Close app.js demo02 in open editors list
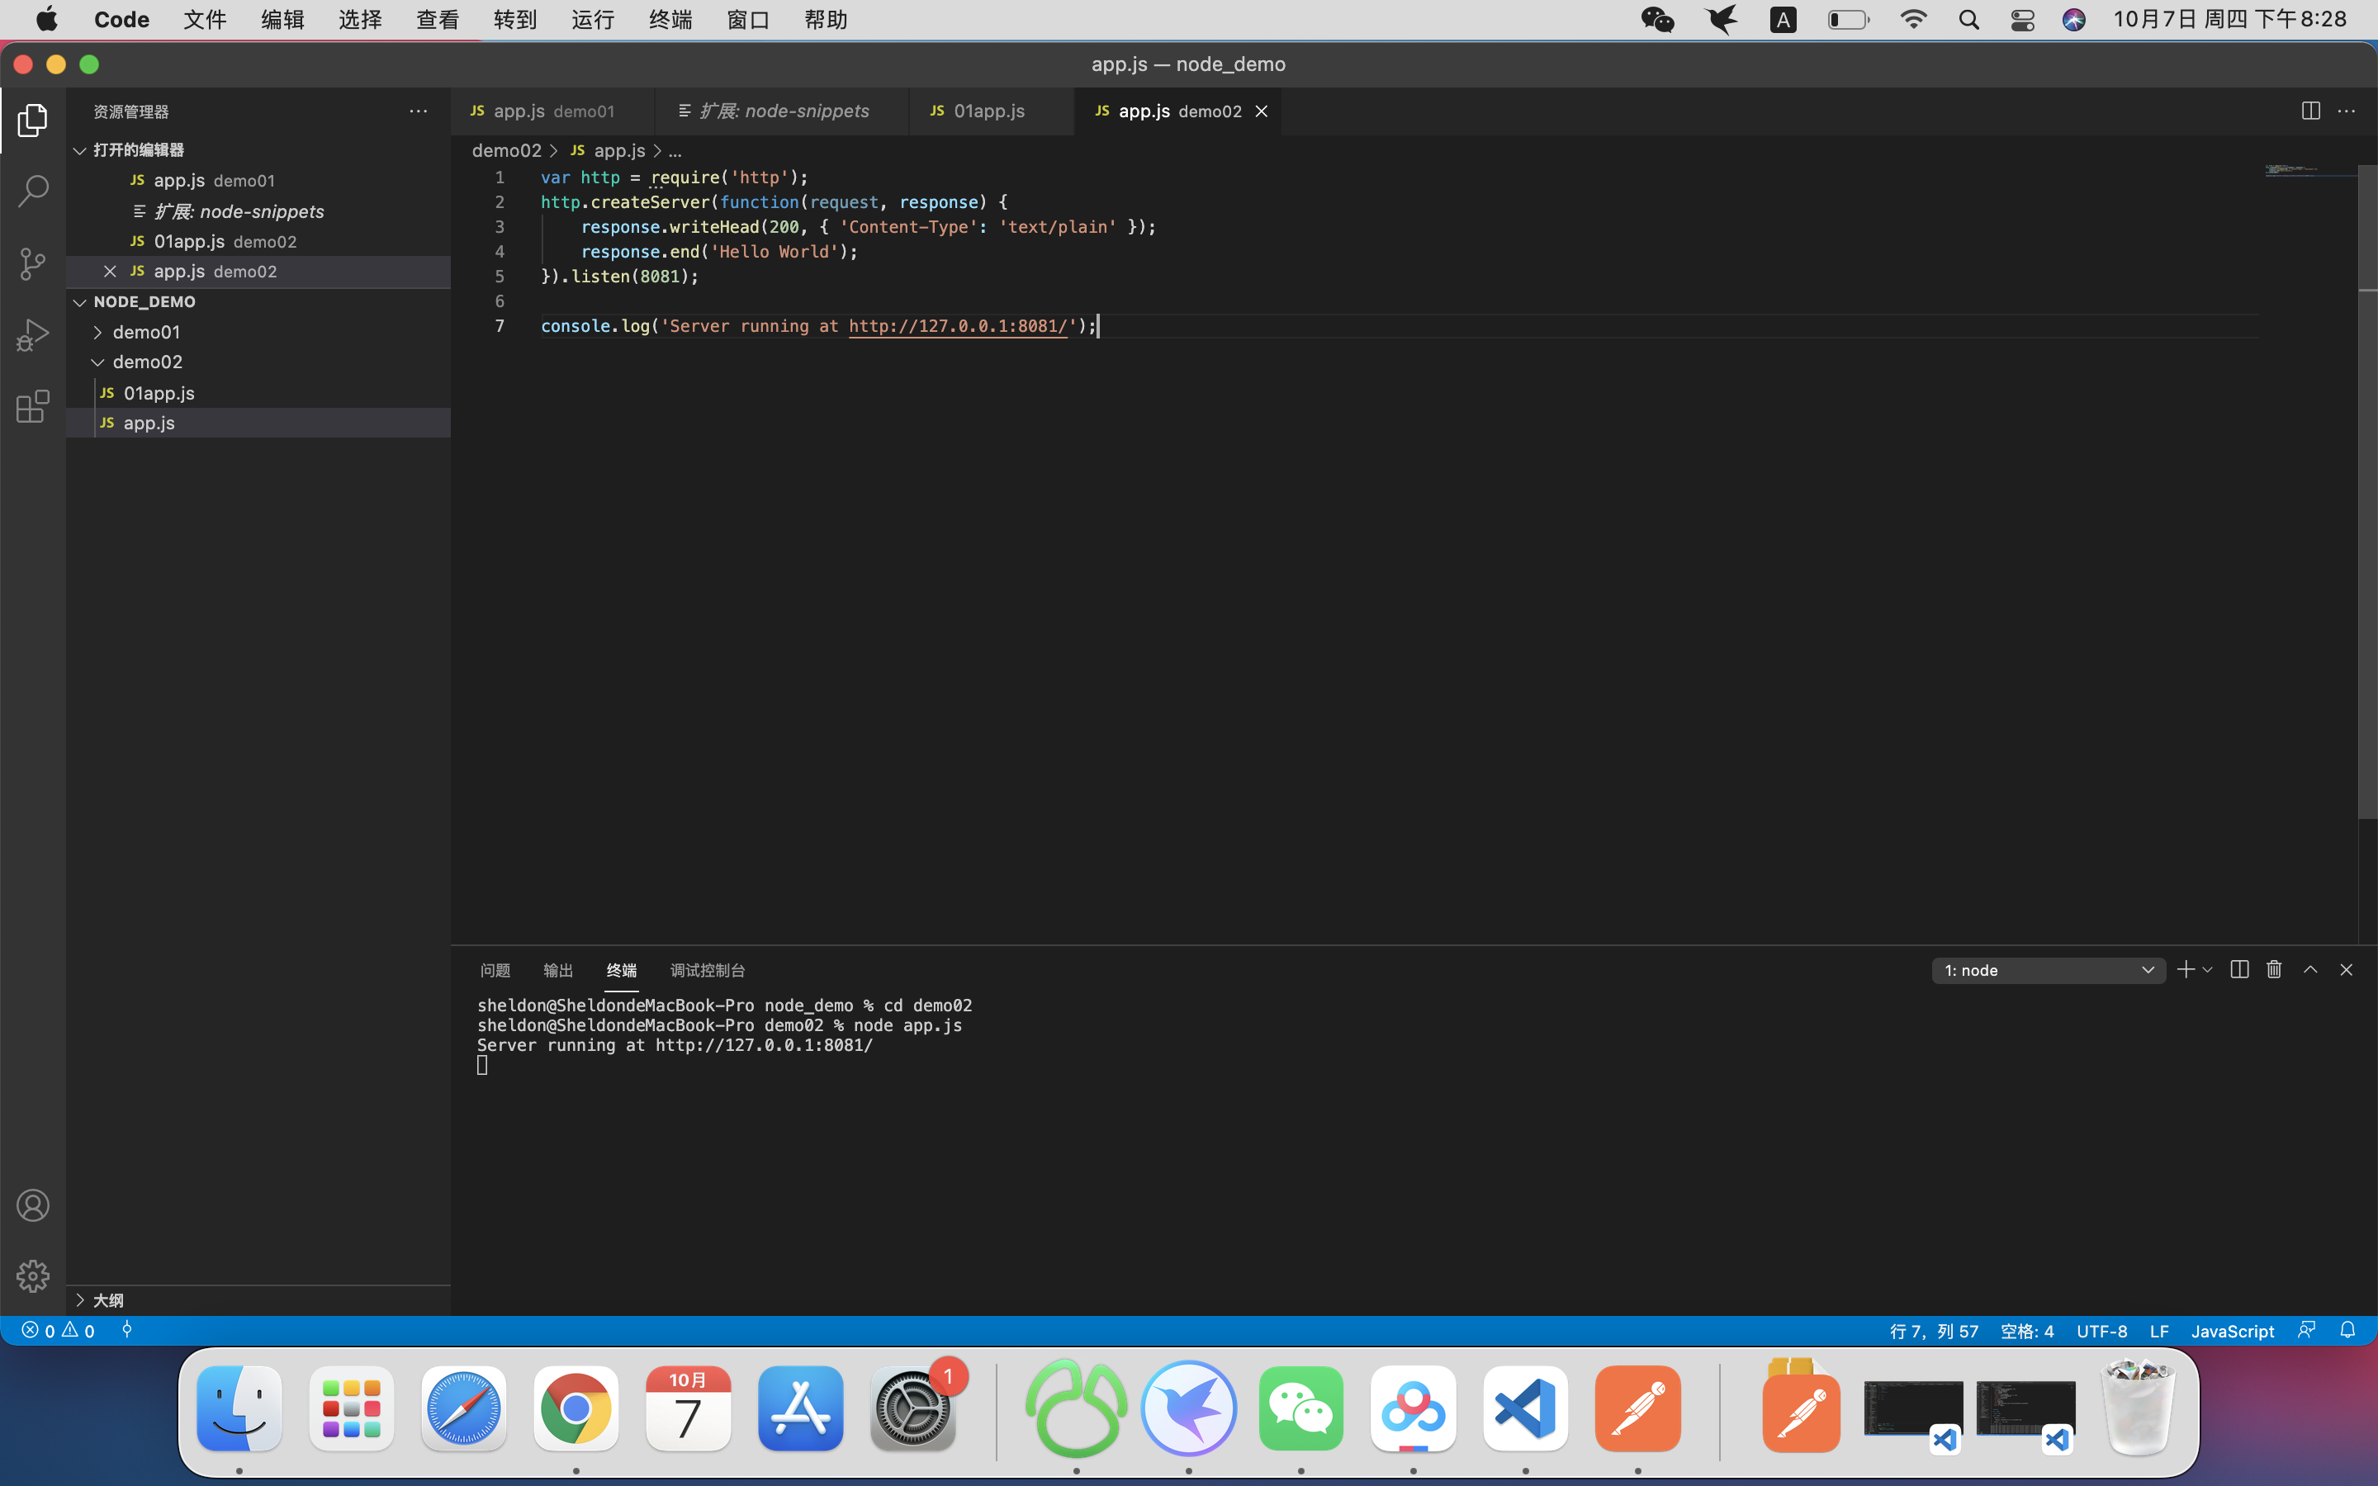 coord(110,272)
